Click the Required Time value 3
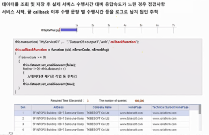This screenshot has height=135, width=209. click(x=88, y=101)
